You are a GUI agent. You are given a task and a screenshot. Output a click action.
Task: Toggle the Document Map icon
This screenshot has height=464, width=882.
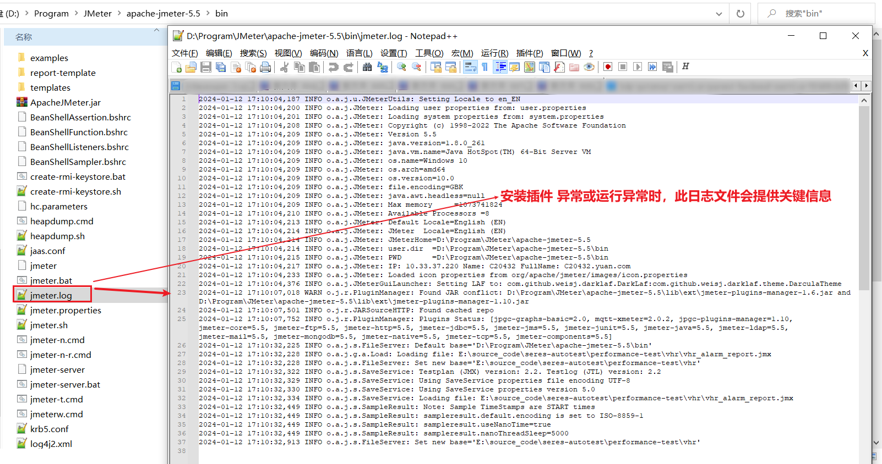pos(529,67)
